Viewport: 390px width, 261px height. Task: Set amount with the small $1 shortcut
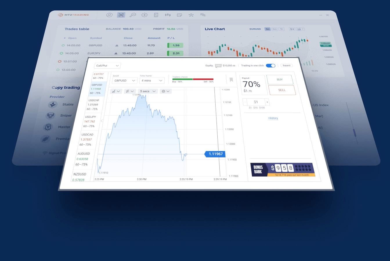(x=250, y=108)
